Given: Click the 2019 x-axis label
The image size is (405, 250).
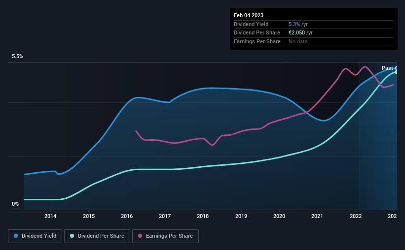Looking at the screenshot, I should (241, 216).
